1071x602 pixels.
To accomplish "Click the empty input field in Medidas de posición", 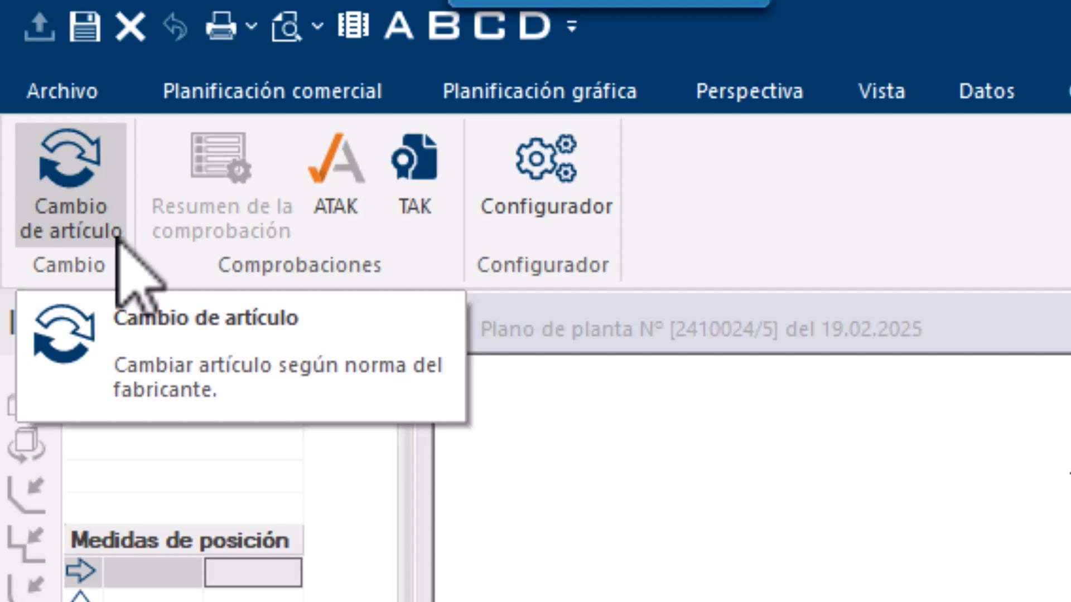I will click(253, 572).
